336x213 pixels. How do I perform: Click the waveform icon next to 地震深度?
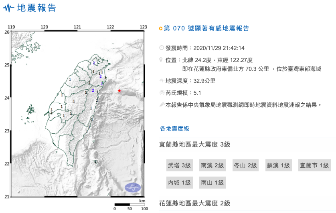point(162,81)
